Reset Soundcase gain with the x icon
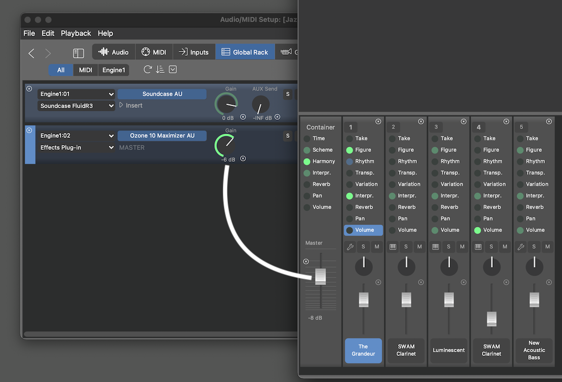Image resolution: width=562 pixels, height=382 pixels. point(243,117)
